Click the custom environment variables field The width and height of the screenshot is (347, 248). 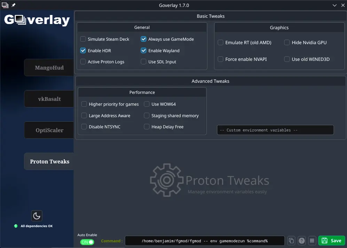(275, 130)
